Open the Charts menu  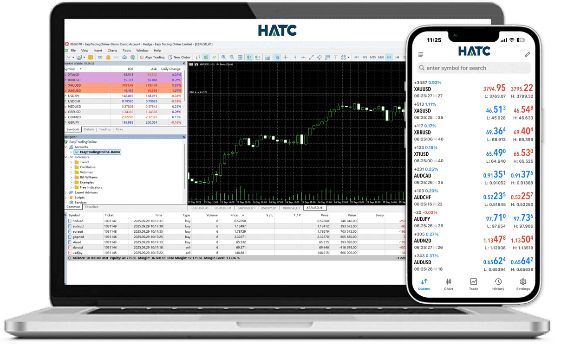[112, 51]
